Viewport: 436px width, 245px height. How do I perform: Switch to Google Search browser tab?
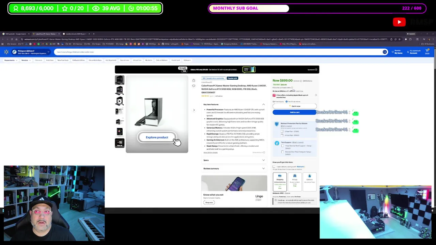point(15,34)
